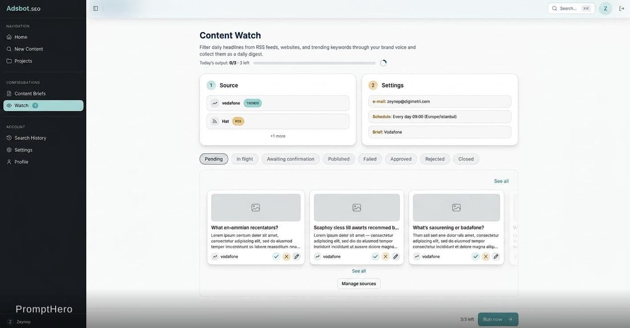Expand the +1 more sources link
Screen dimensions: 630x328
278,136
